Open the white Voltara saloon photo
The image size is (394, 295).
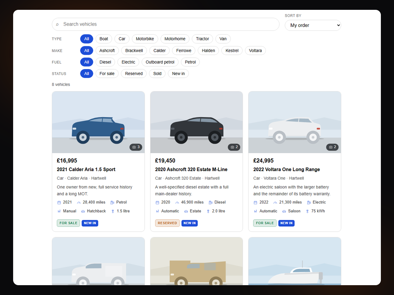point(295,122)
